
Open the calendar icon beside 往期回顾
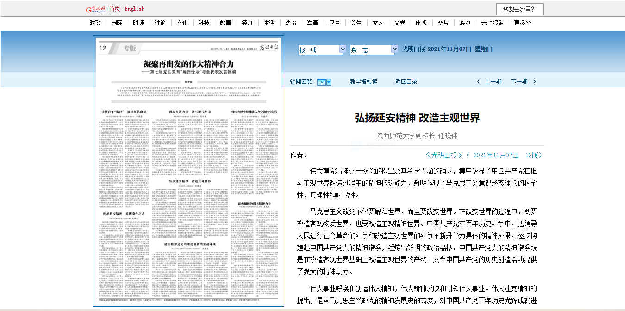click(321, 82)
